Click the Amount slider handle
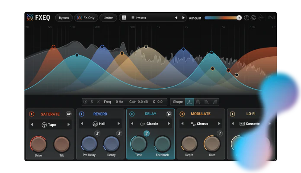The height and width of the screenshot is (173, 301). (239, 18)
